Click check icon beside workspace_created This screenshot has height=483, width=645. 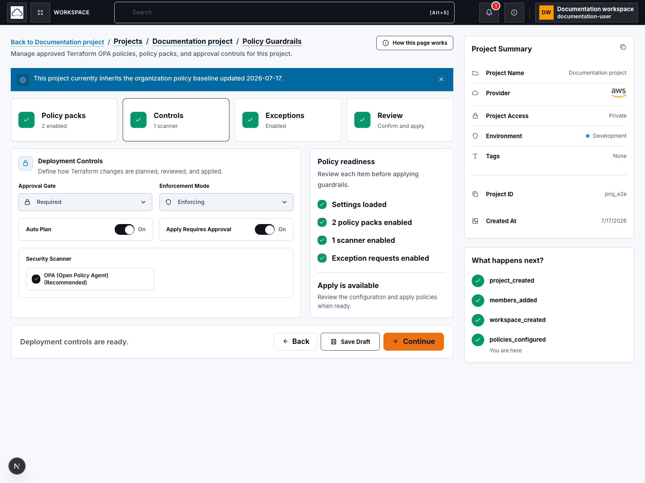(x=478, y=320)
